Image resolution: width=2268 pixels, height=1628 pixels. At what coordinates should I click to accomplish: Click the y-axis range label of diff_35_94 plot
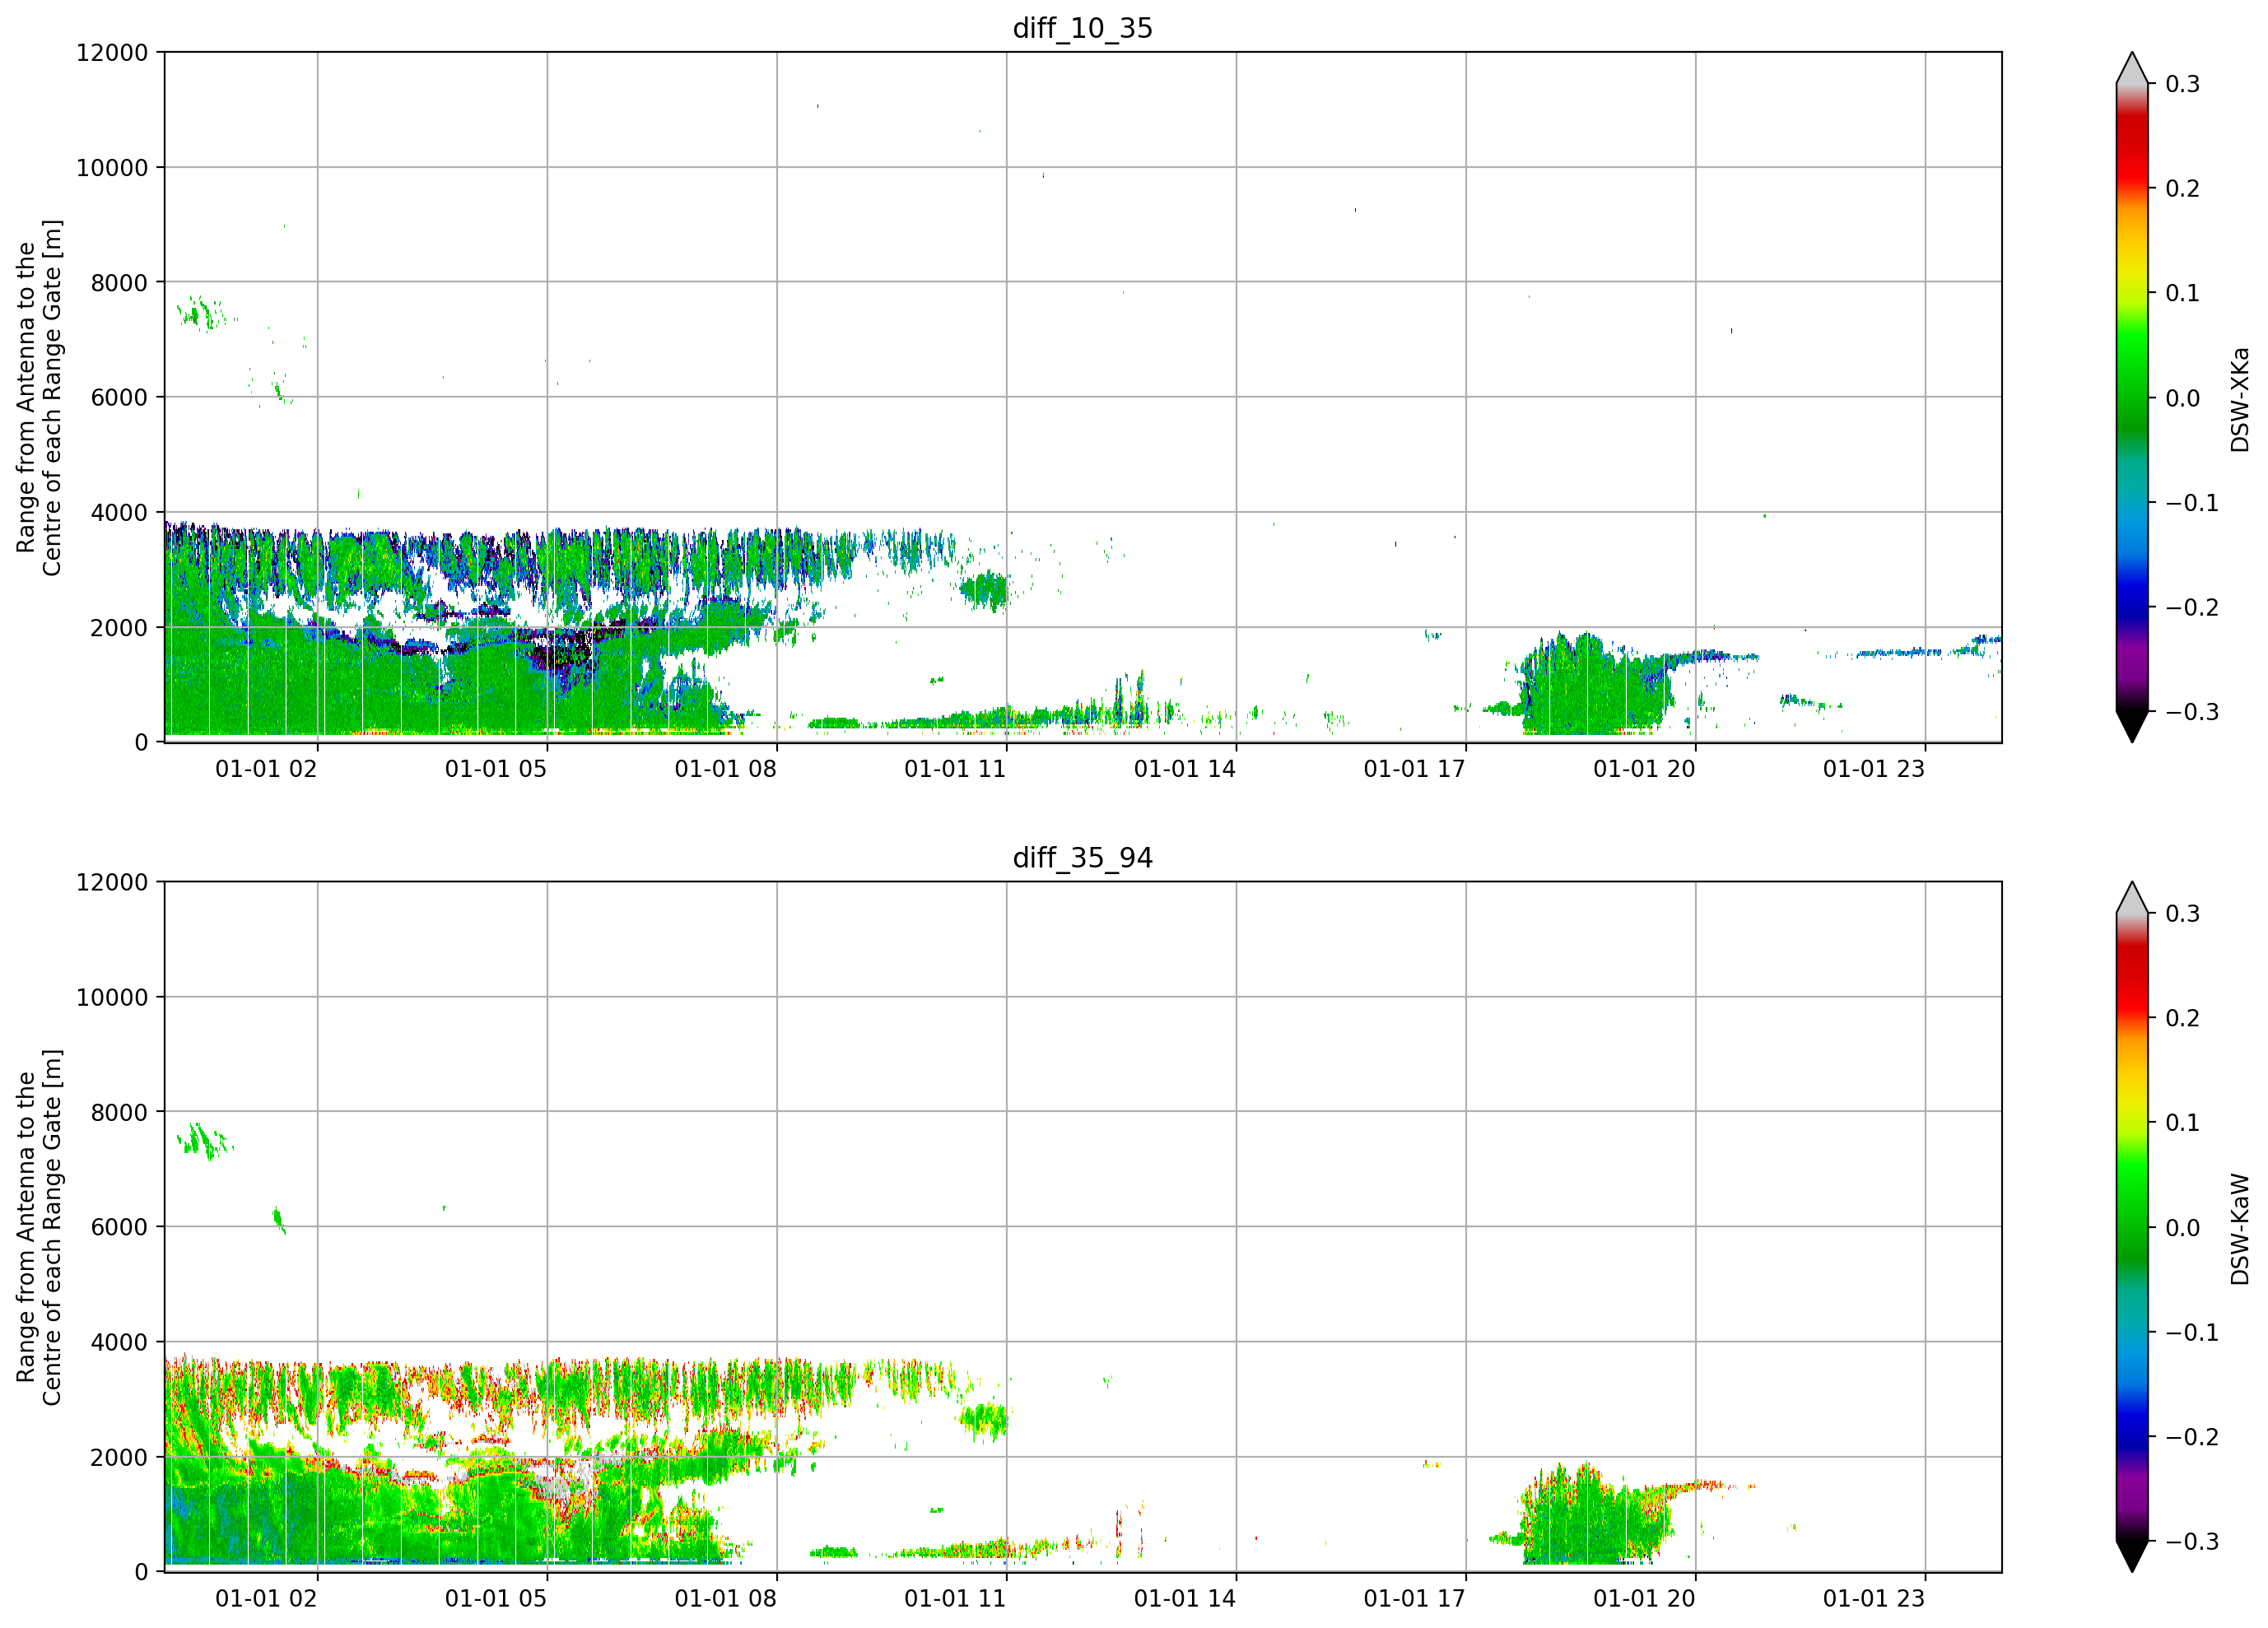coord(39,1227)
